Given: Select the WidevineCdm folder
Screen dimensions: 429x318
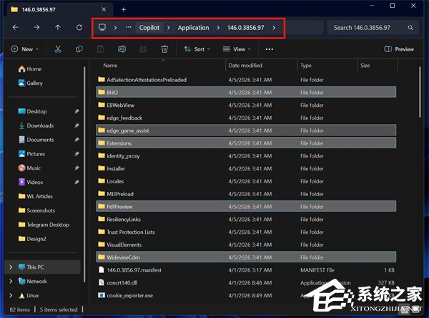Looking at the screenshot, I should (246, 257).
